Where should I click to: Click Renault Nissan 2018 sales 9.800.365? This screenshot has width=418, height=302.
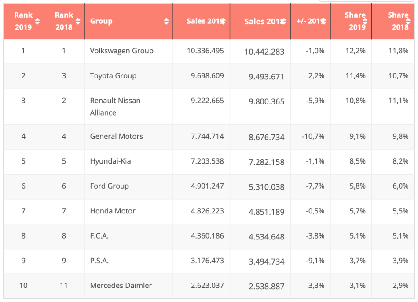[267, 101]
